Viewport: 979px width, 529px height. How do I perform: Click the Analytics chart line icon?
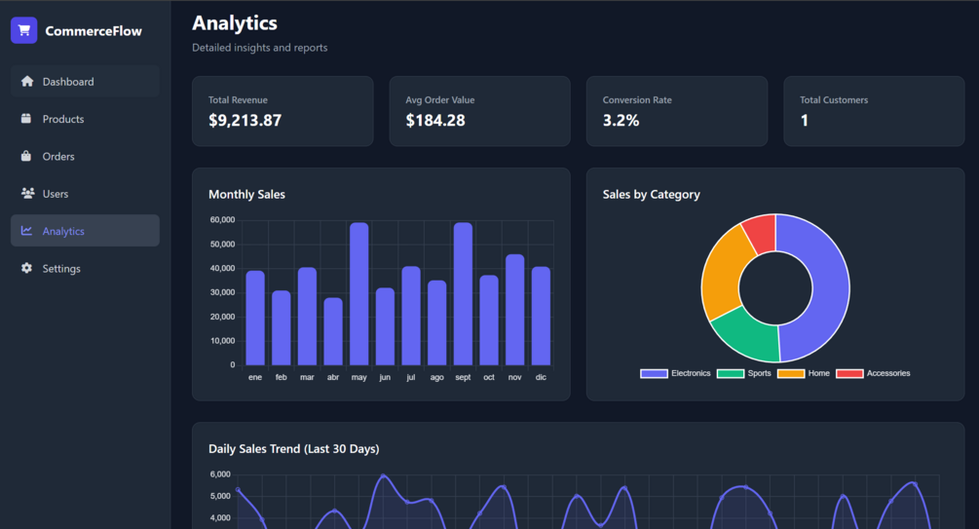click(26, 231)
